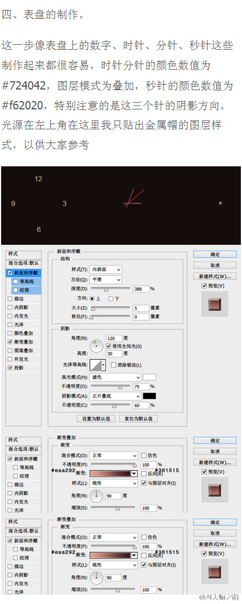Click 确定 in the Bevel and Emboss dialog
This screenshot has height=604, width=242.
[x=214, y=255]
